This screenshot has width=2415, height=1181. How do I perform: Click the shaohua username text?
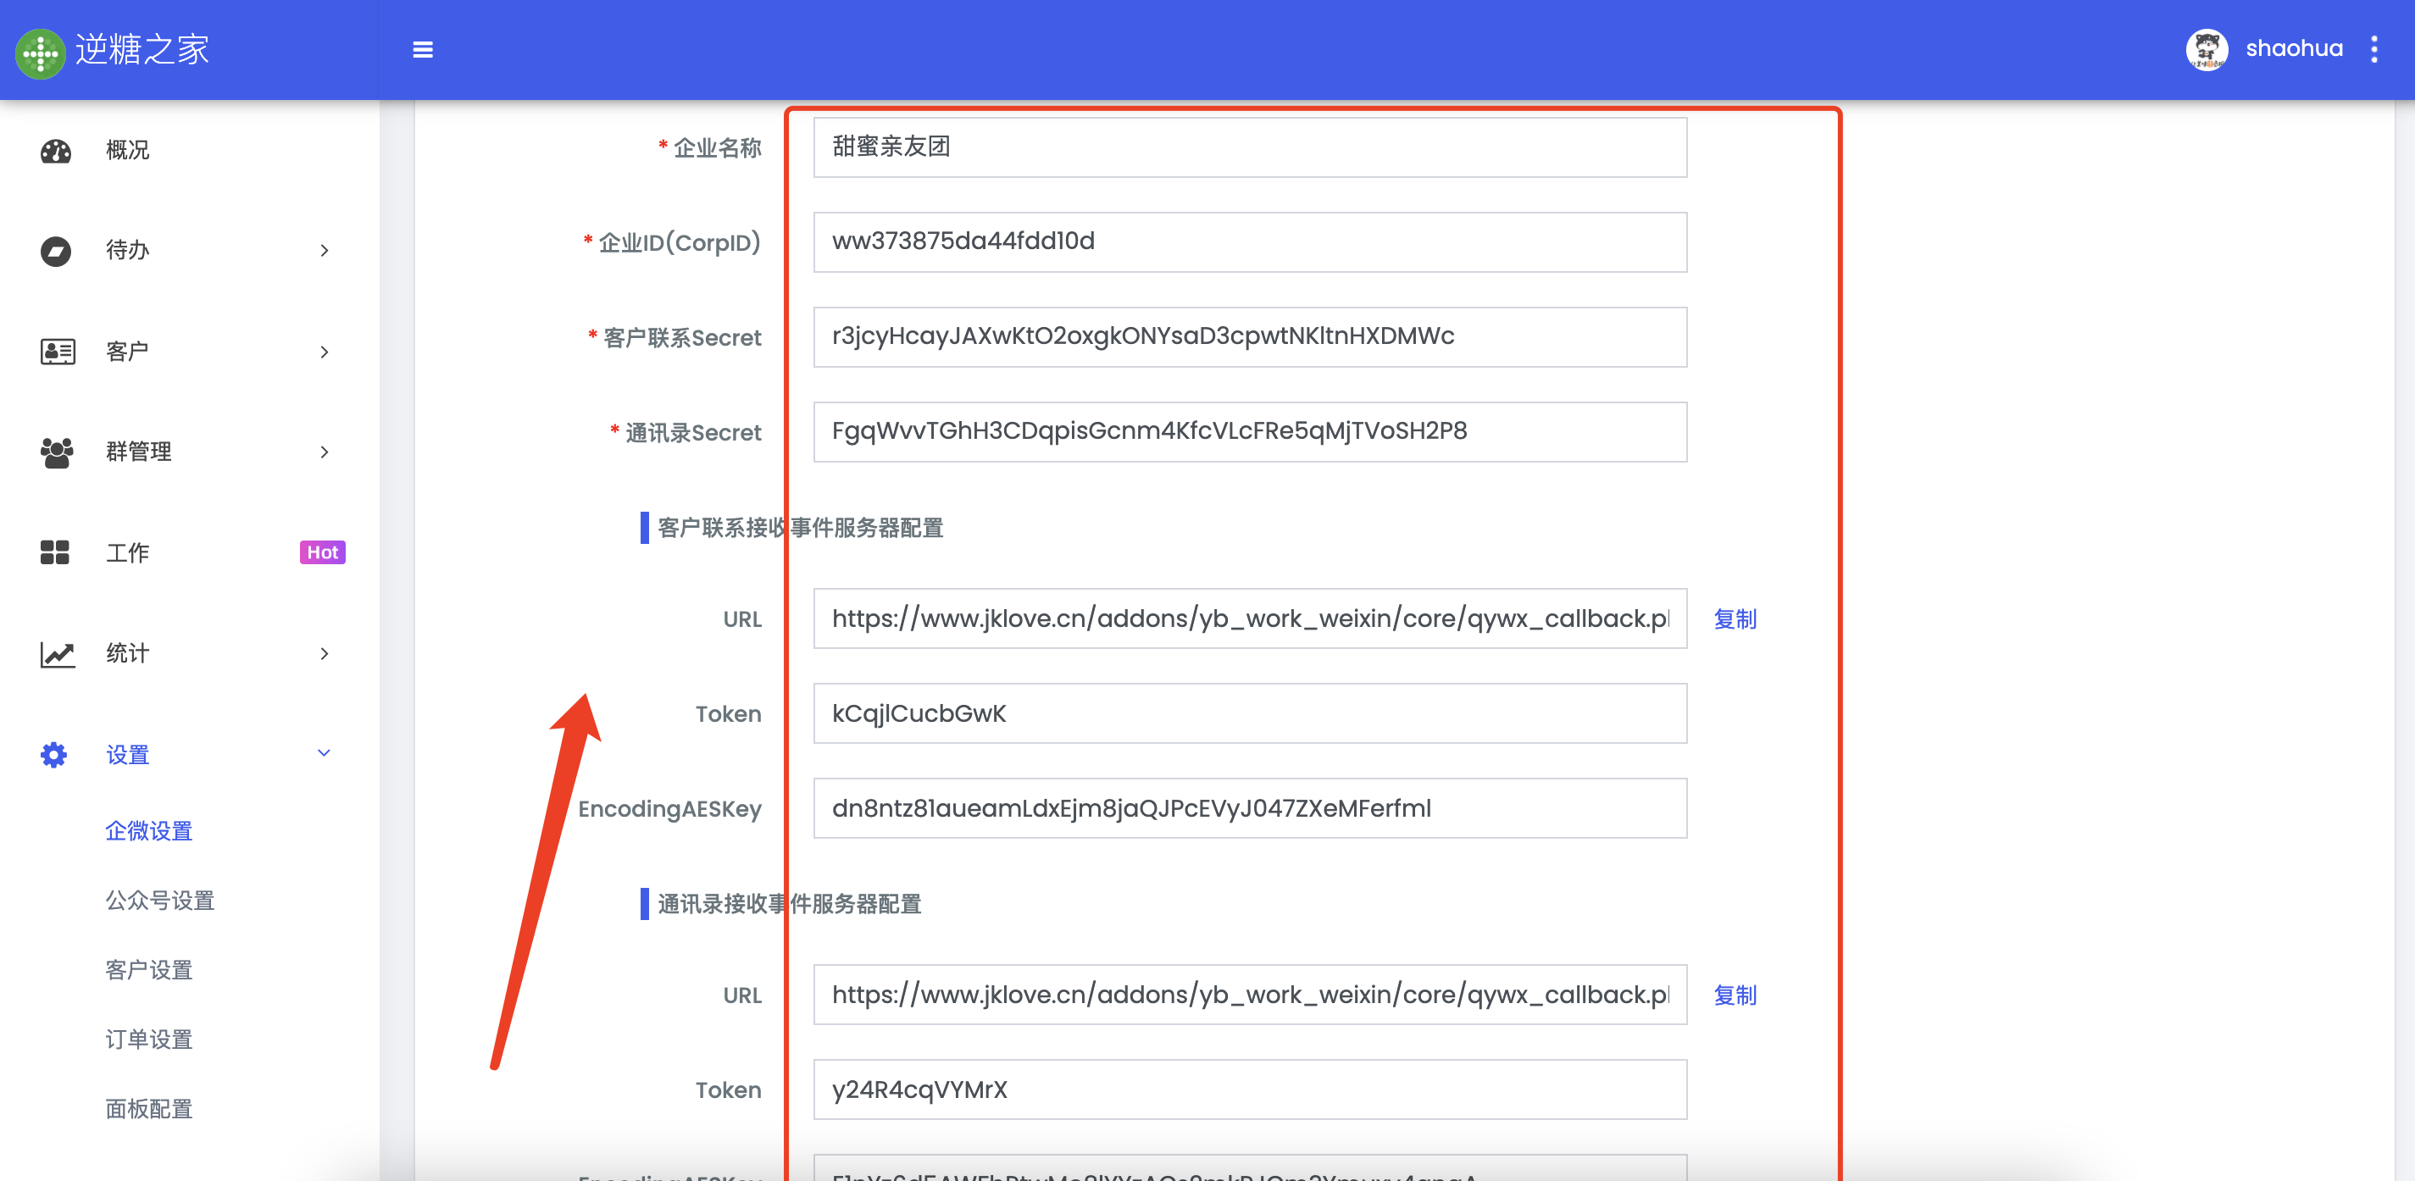coord(2293,49)
